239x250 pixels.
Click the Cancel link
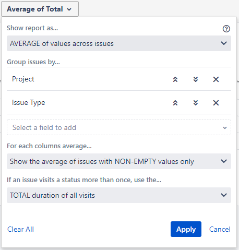pos(220,229)
